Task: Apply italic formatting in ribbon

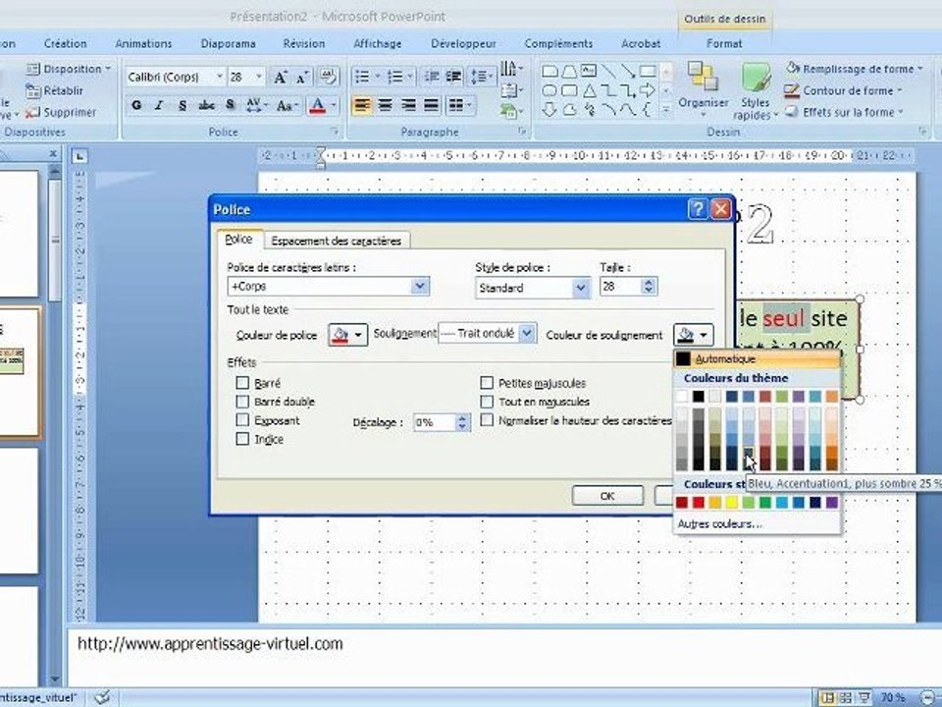Action: tap(159, 105)
